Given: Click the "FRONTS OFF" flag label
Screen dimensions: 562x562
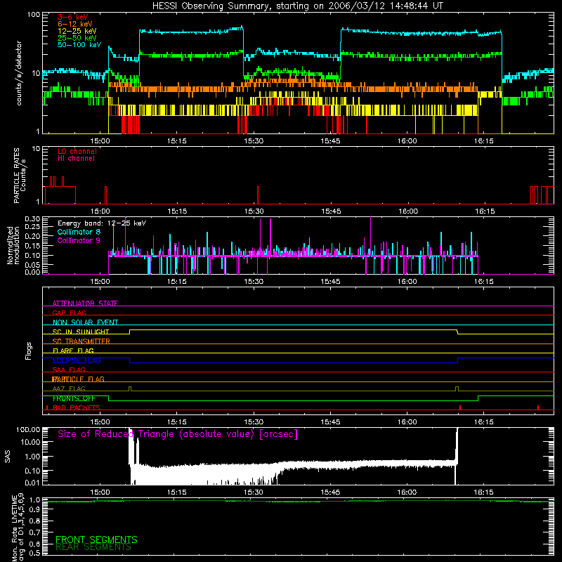Looking at the screenshot, I should (74, 398).
